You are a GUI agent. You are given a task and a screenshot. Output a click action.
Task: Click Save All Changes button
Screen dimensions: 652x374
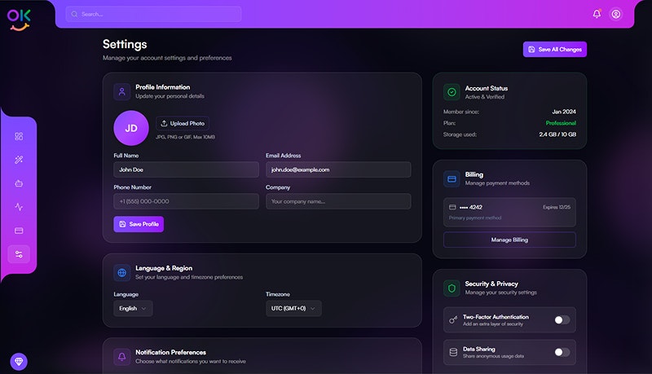point(555,50)
